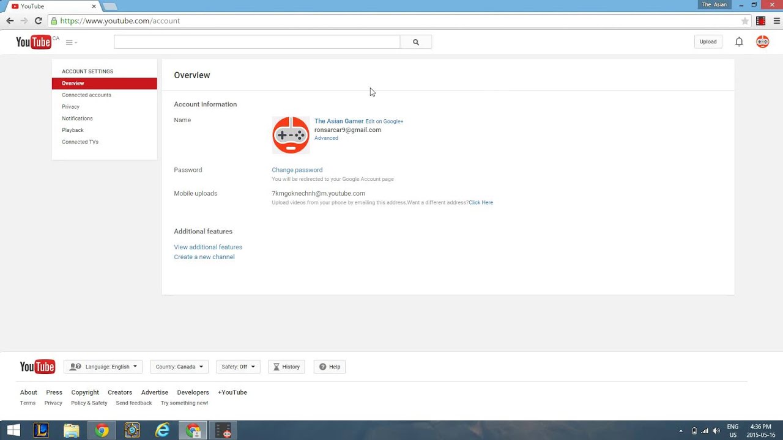
Task: Reload the page with the refresh icon
Action: (38, 21)
